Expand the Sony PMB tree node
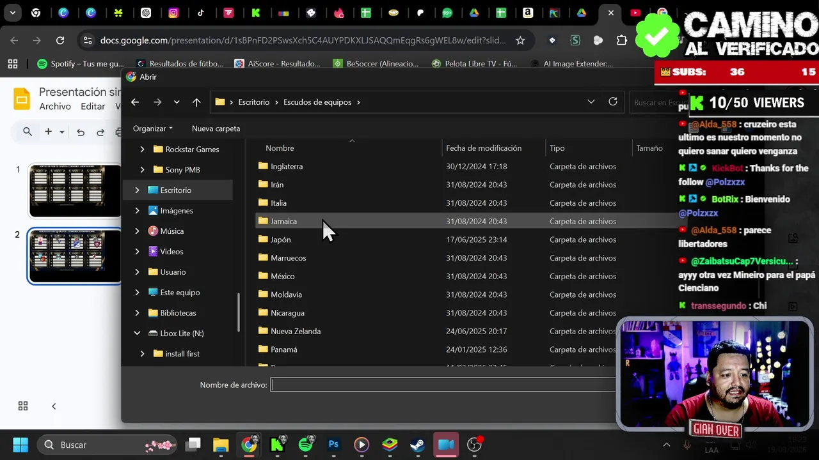The height and width of the screenshot is (460, 819). pyautogui.click(x=142, y=170)
